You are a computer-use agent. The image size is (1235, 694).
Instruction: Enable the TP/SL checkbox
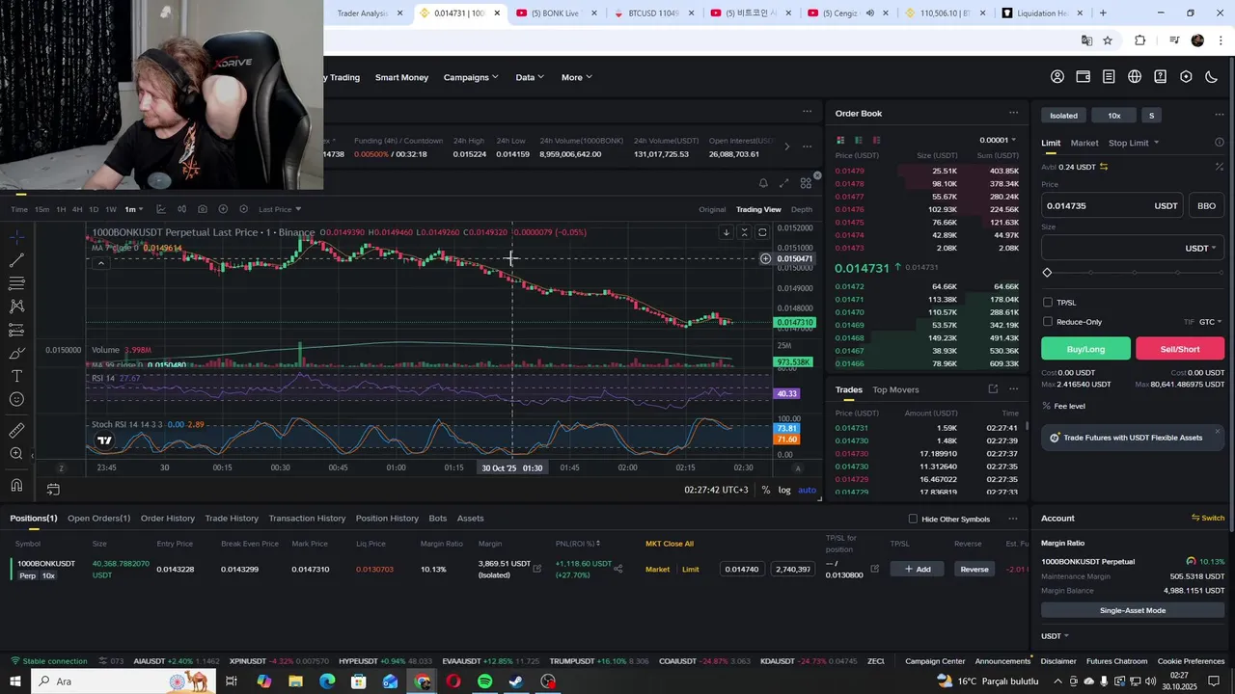tap(1048, 303)
